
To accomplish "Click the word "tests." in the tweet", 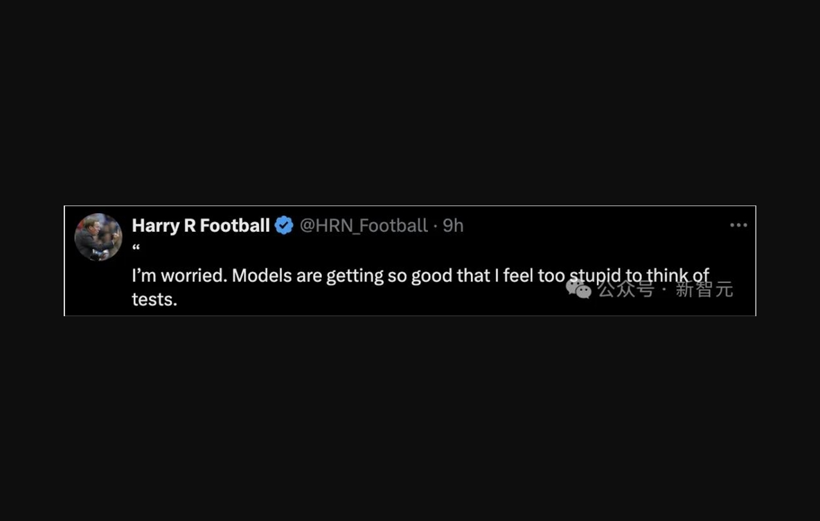I will click(x=154, y=299).
